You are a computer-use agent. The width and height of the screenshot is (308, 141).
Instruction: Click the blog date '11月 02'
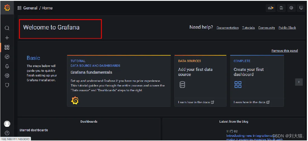pyautogui.click(x=232, y=131)
